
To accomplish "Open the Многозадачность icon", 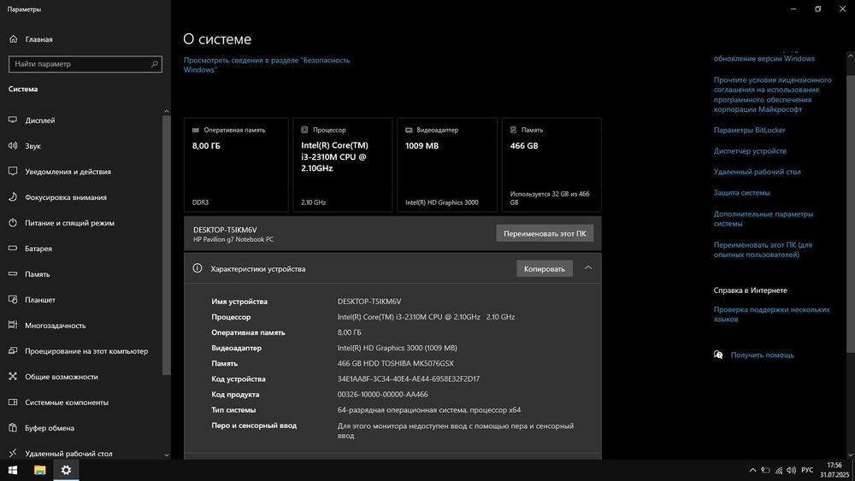I will point(13,325).
